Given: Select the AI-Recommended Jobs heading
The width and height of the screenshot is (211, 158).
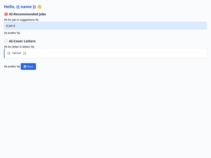Looking at the screenshot, I should (25, 14).
